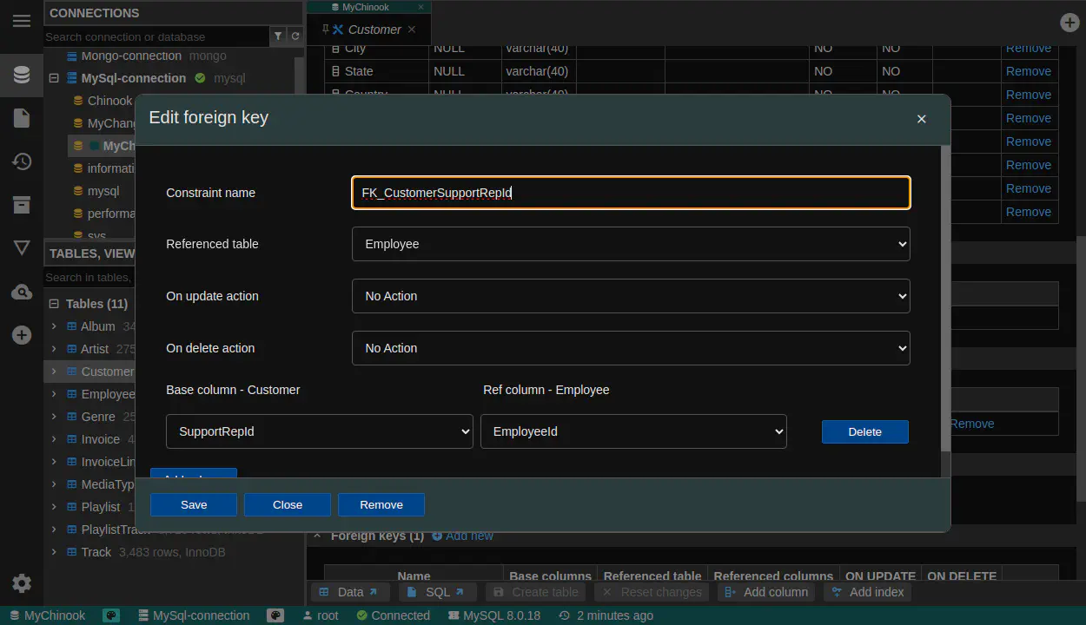Open the archive sidebar panel
1086x625 pixels.
pos(22,205)
